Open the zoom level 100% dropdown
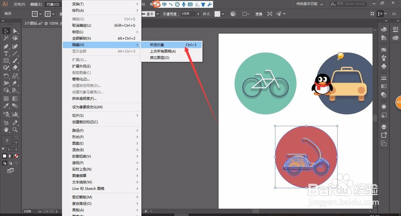 point(40,212)
